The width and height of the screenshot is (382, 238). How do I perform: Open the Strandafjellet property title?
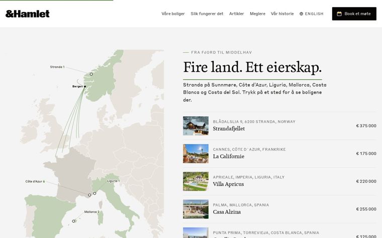[229, 129]
